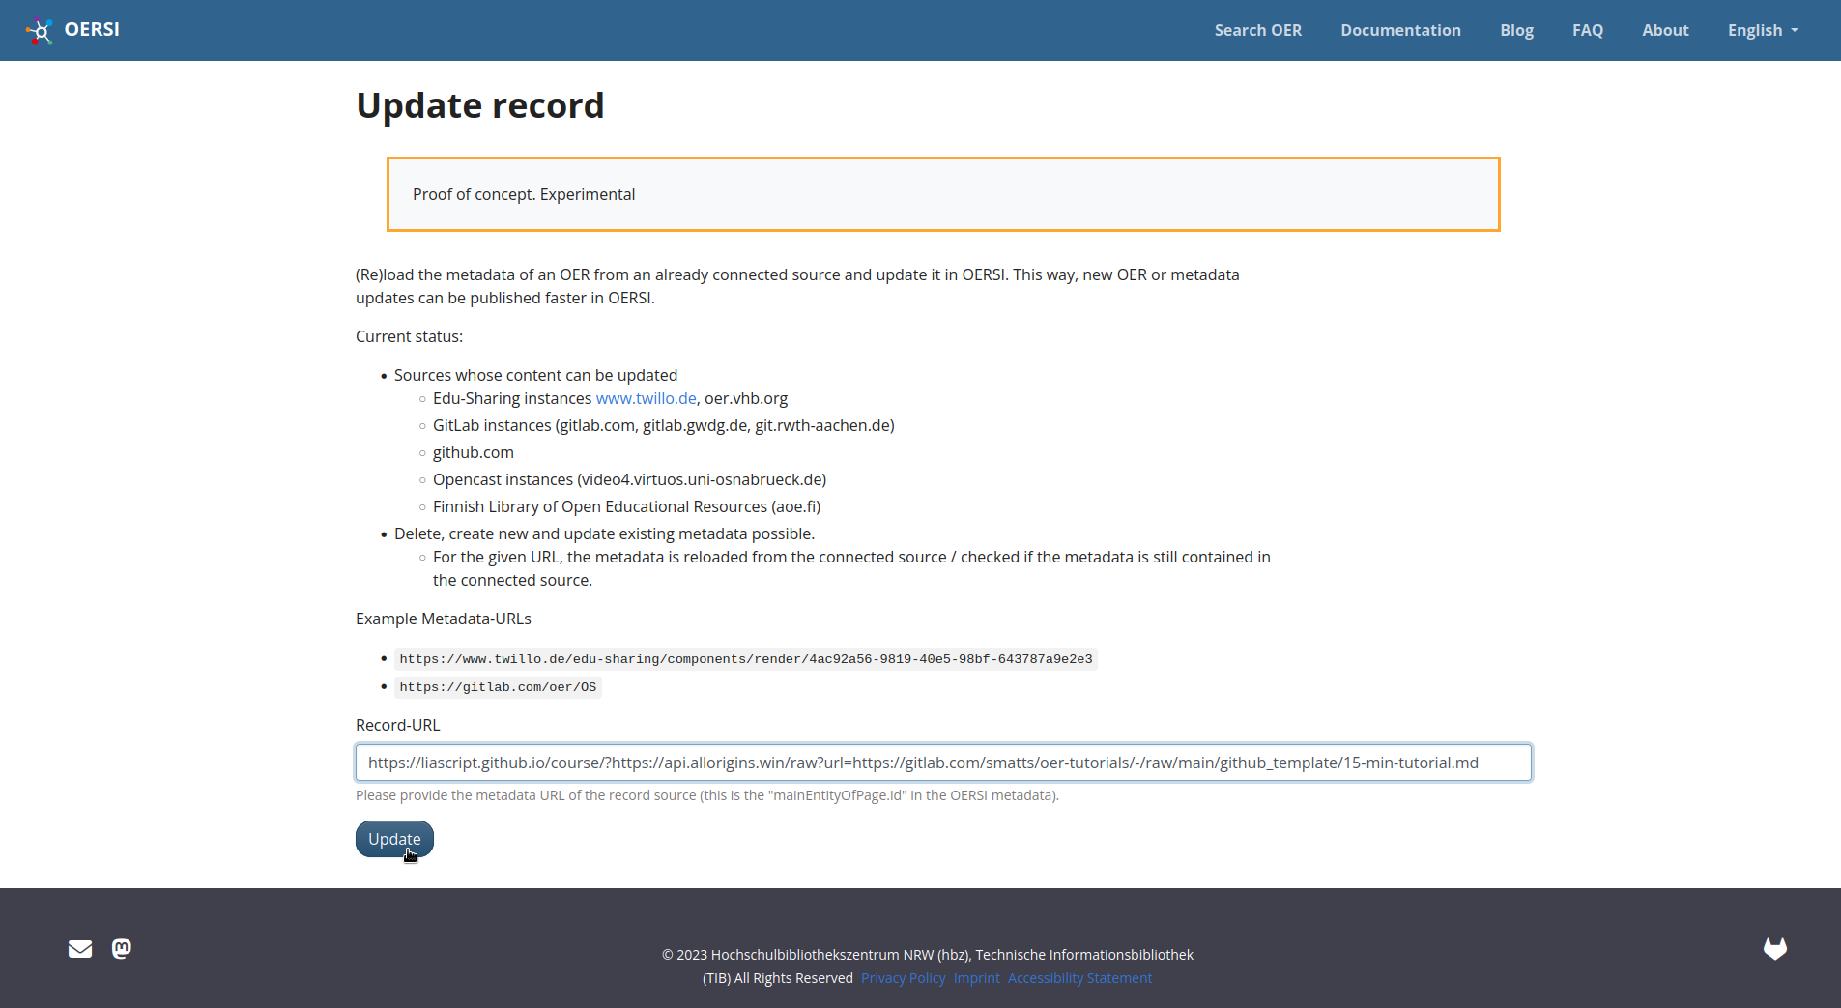Click the Proof of concept banner
1841x1008 pixels.
click(943, 193)
